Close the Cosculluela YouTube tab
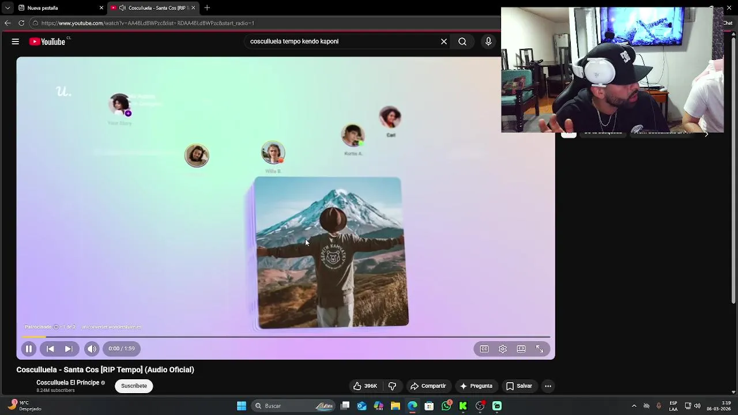The height and width of the screenshot is (415, 738). click(x=193, y=8)
